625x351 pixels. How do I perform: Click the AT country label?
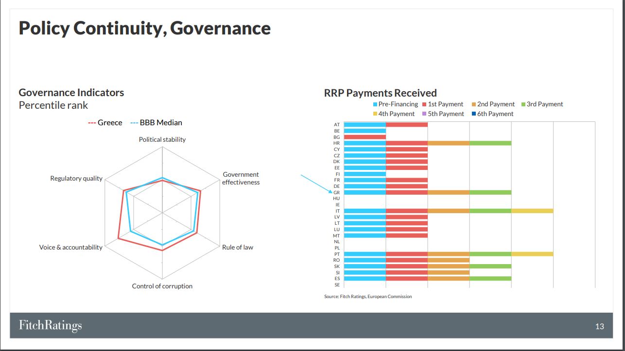pos(337,125)
